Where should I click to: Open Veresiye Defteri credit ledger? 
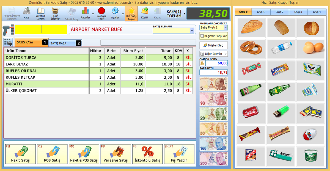[x=41, y=14]
